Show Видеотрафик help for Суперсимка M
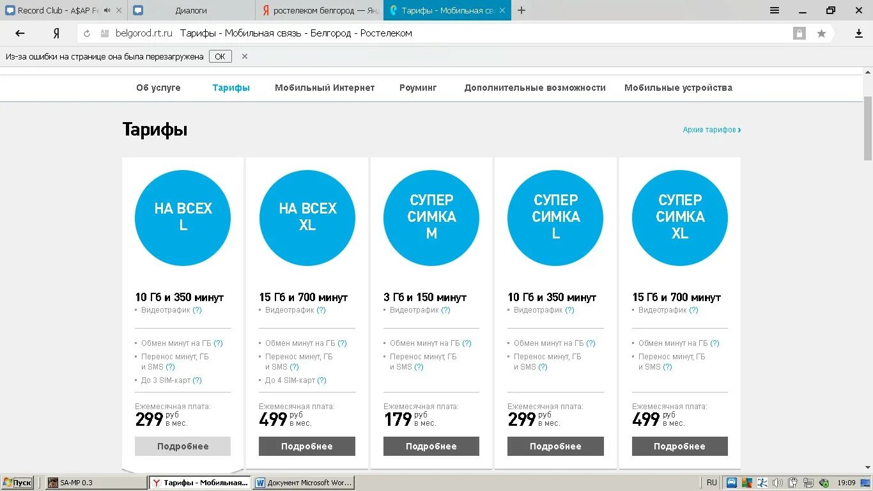 point(445,310)
